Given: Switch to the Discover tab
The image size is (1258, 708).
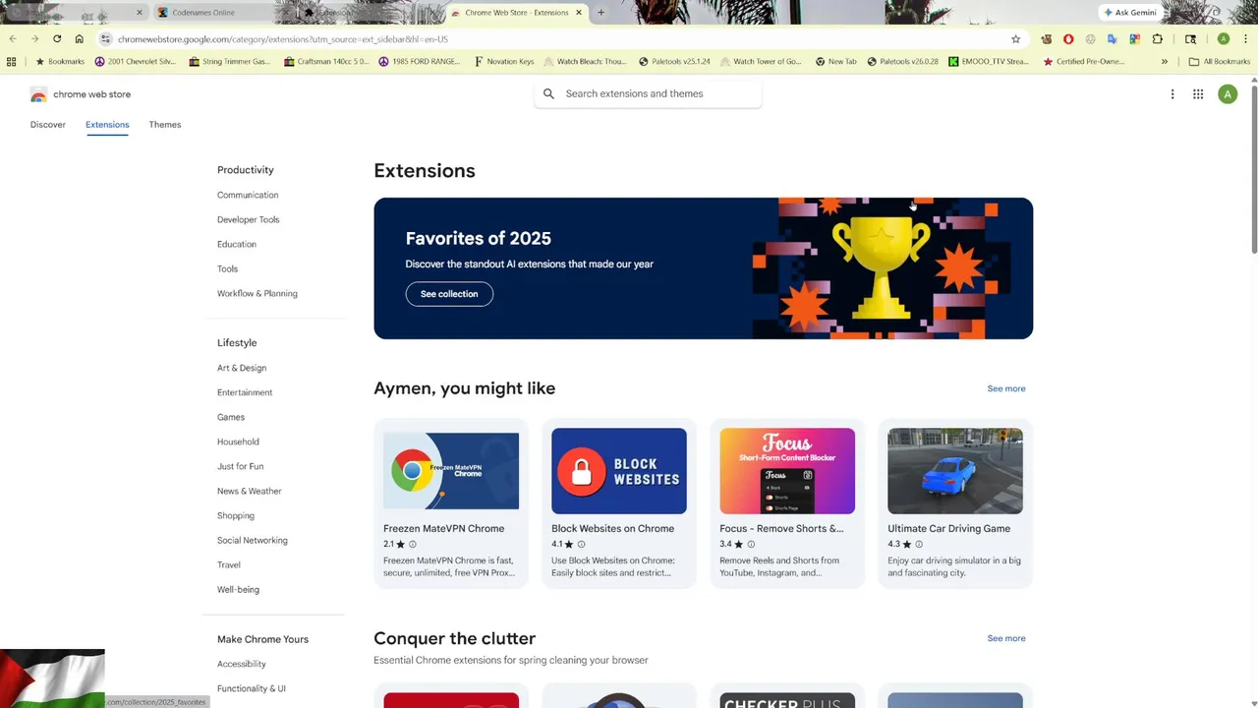Looking at the screenshot, I should [x=48, y=125].
